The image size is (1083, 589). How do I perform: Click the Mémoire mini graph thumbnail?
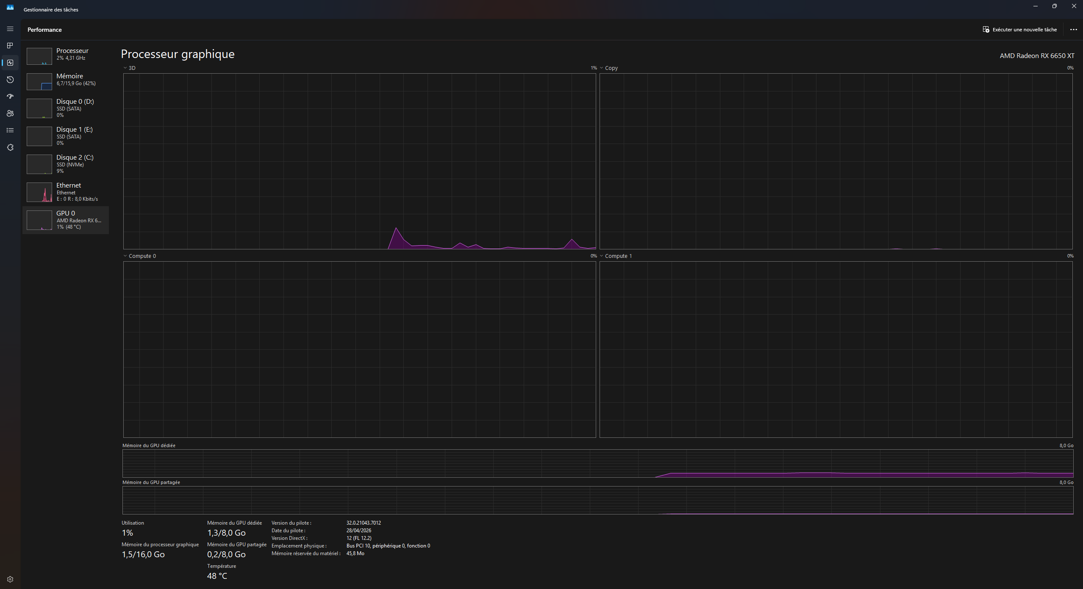[x=39, y=82]
